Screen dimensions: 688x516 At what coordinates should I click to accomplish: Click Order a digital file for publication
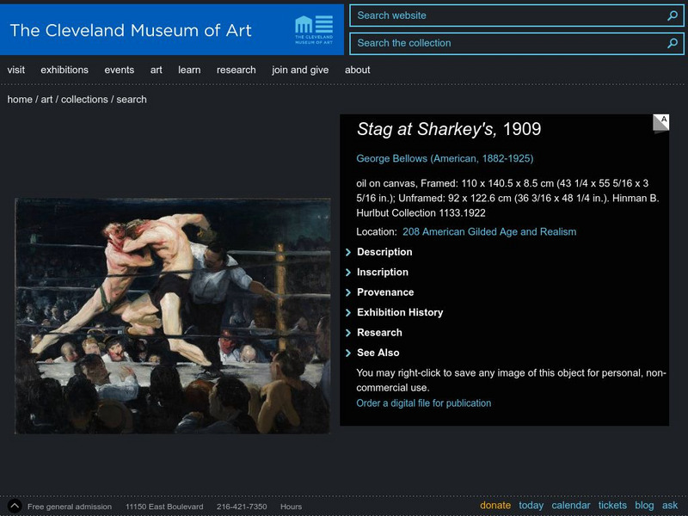click(424, 402)
